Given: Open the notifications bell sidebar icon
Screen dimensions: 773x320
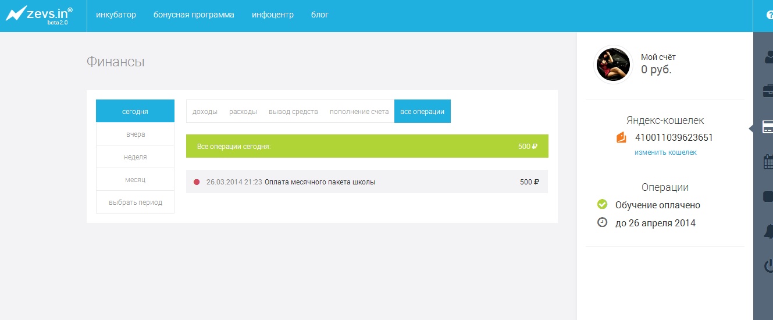Looking at the screenshot, I should tap(768, 232).
